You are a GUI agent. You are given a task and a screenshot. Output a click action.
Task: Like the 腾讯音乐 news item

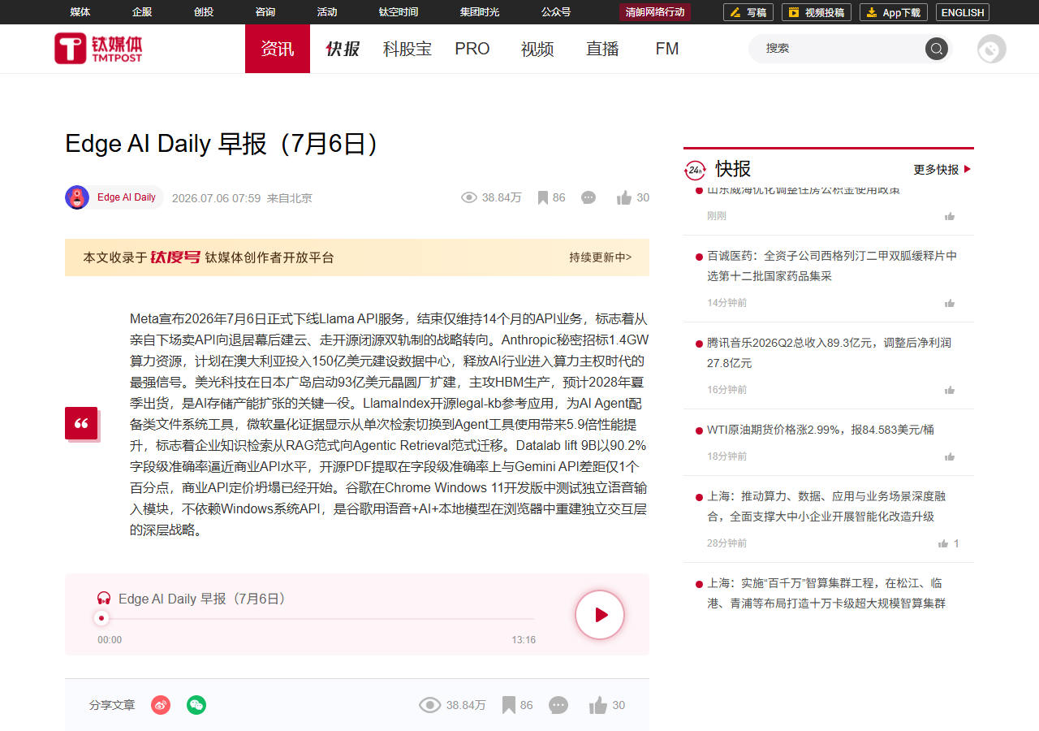coord(950,390)
